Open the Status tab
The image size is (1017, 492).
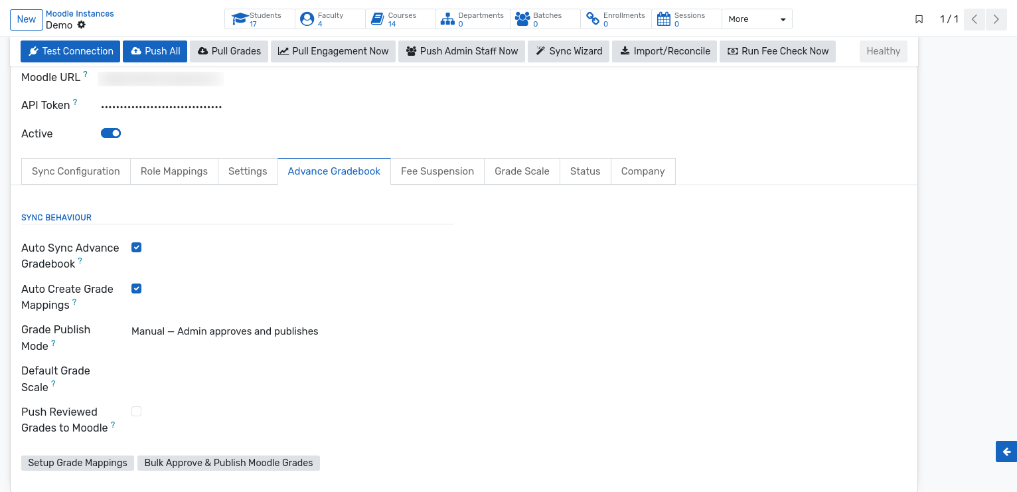pyautogui.click(x=585, y=171)
